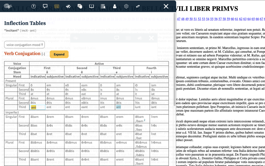Open the voice-conjugation-mood dropdown

(x=25, y=45)
